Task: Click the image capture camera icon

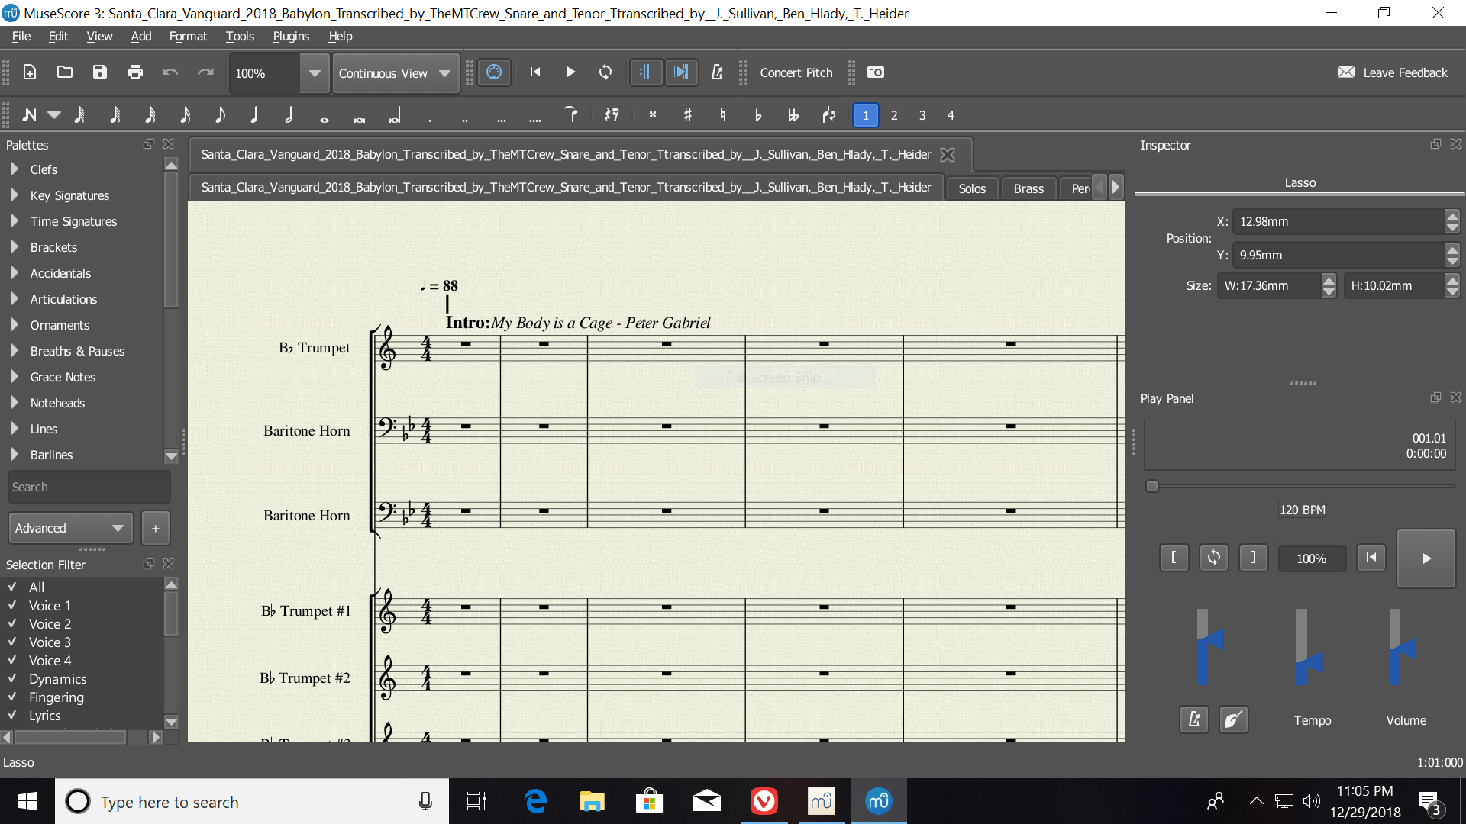Action: [x=876, y=72]
